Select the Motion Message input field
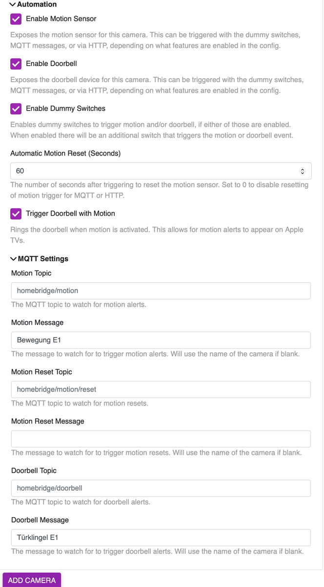 [x=161, y=340]
